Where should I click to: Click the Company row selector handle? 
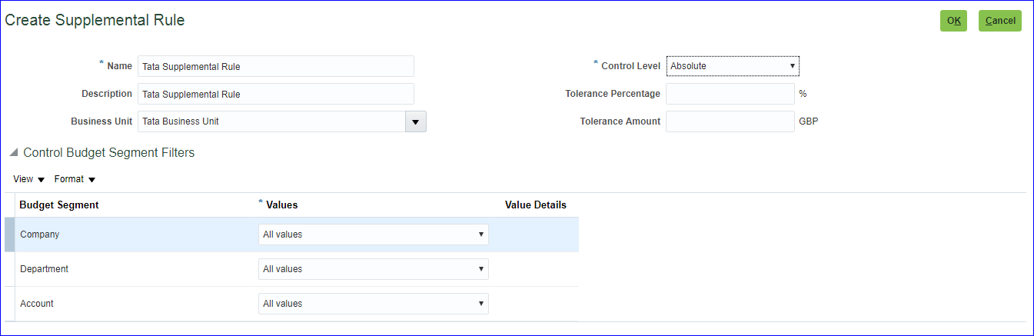click(9, 235)
